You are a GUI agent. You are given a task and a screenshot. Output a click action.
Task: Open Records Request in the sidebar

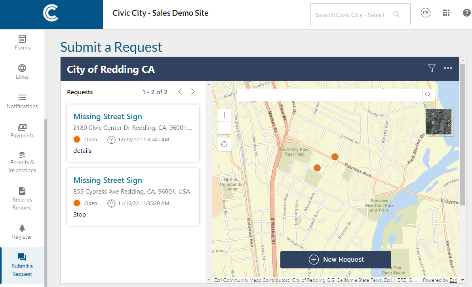[22, 199]
